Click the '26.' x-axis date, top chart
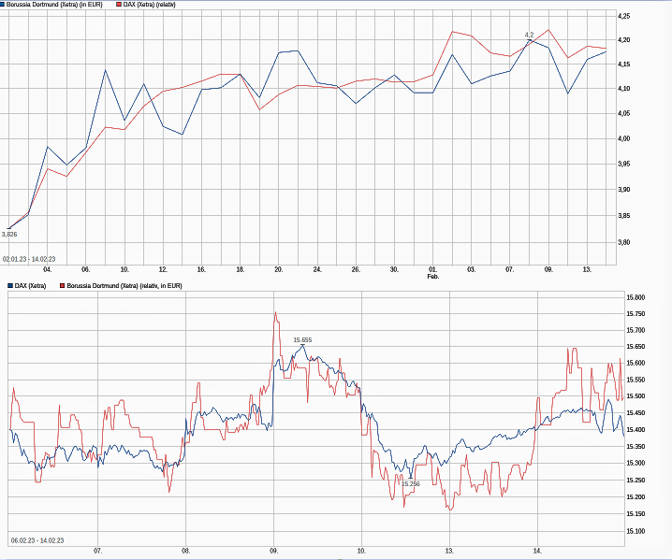 pyautogui.click(x=356, y=269)
